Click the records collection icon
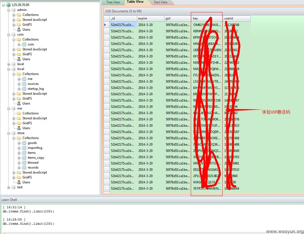 (24, 167)
